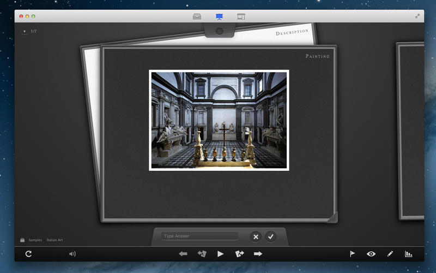The image size is (436, 273).
Task: Open the card editor layout icon
Action: (241, 17)
